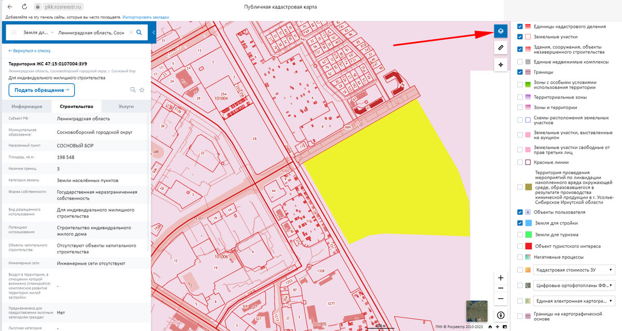Switch to satellite basemap thumbnail
The width and height of the screenshot is (622, 331).
pyautogui.click(x=476, y=310)
